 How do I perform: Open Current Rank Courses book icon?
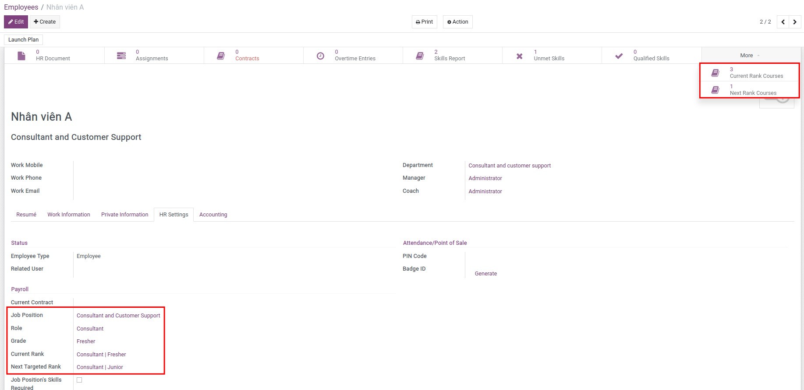tap(715, 73)
